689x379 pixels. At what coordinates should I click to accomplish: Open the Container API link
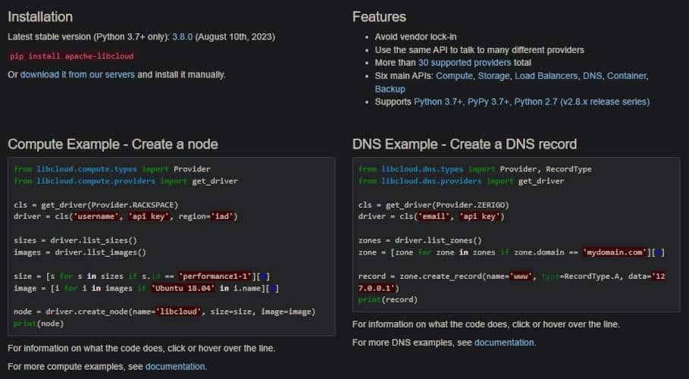(627, 76)
